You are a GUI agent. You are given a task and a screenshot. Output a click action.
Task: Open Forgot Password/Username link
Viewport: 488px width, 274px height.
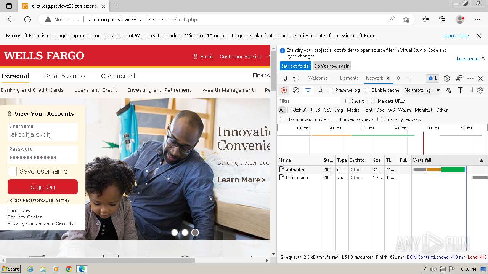(39, 200)
